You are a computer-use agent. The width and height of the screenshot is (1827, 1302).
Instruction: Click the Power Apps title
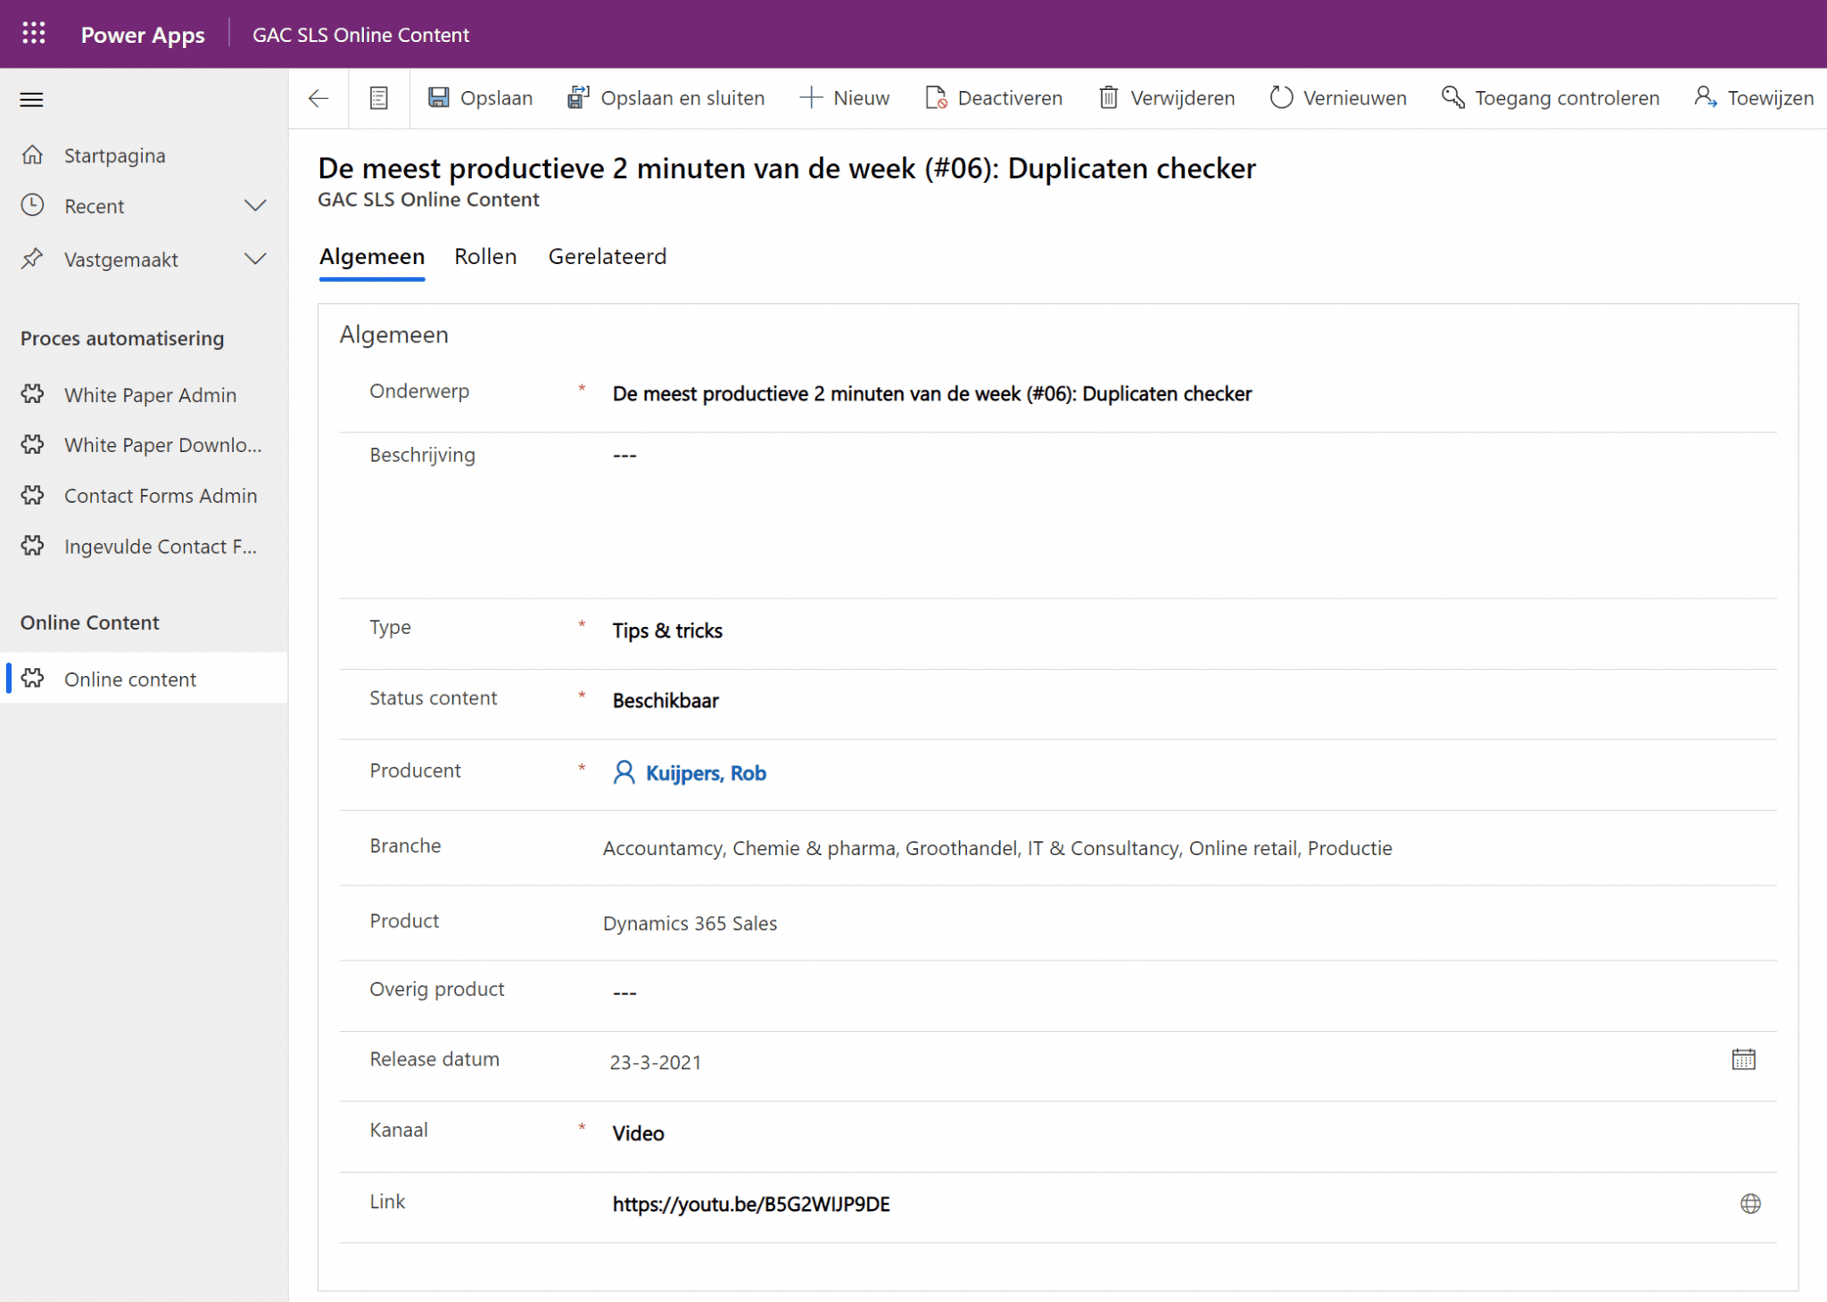[143, 35]
